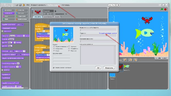Open the Редактировать menu

click(38, 5)
